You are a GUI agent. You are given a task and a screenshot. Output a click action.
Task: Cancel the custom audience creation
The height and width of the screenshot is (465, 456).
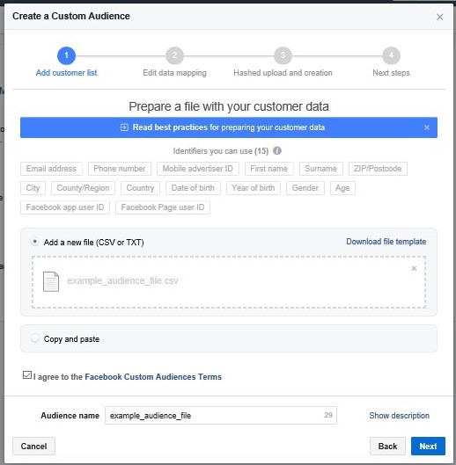pyautogui.click(x=33, y=446)
